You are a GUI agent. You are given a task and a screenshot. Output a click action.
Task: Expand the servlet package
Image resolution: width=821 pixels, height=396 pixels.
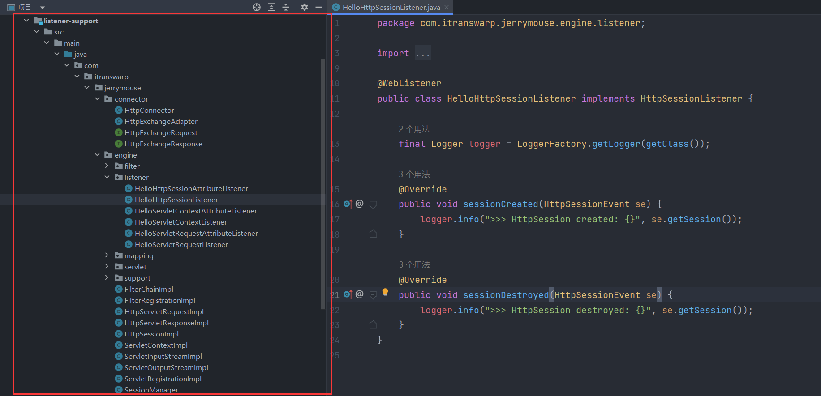coord(107,267)
